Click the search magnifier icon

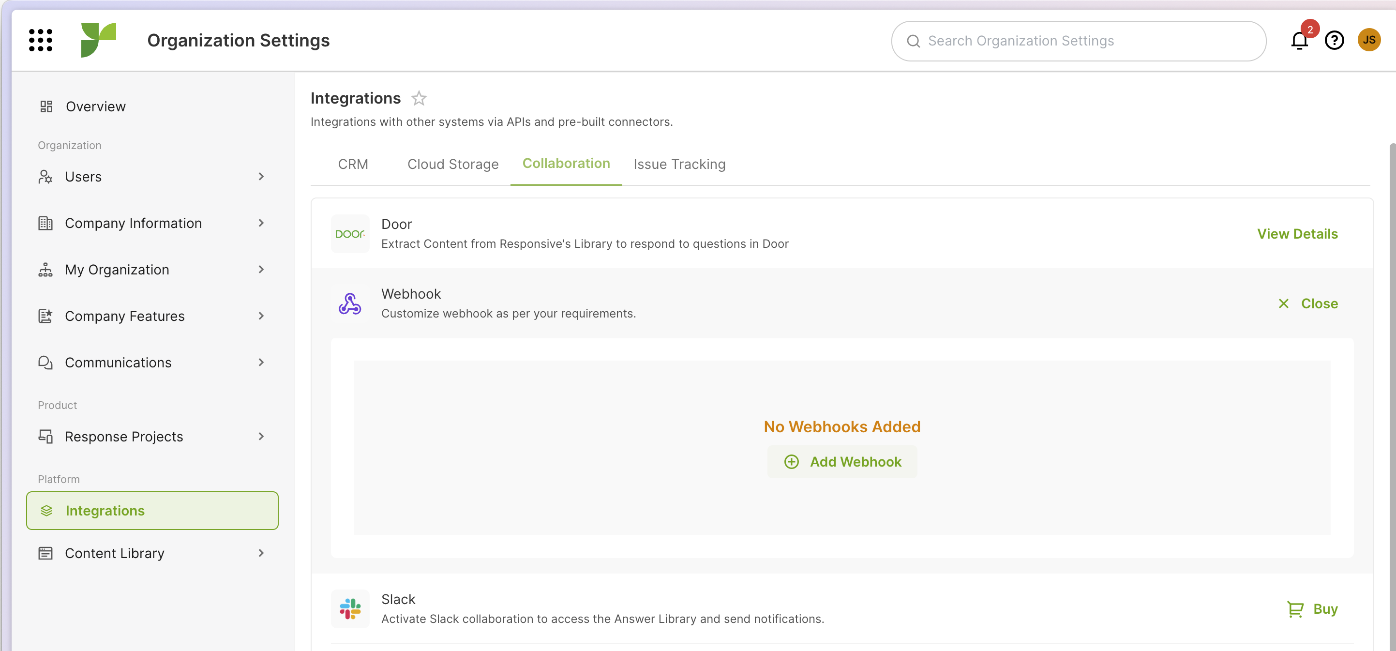[913, 41]
